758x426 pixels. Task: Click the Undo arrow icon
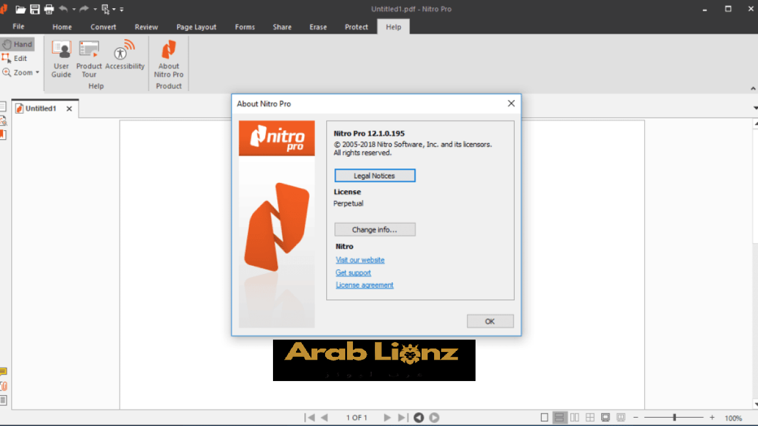(63, 9)
